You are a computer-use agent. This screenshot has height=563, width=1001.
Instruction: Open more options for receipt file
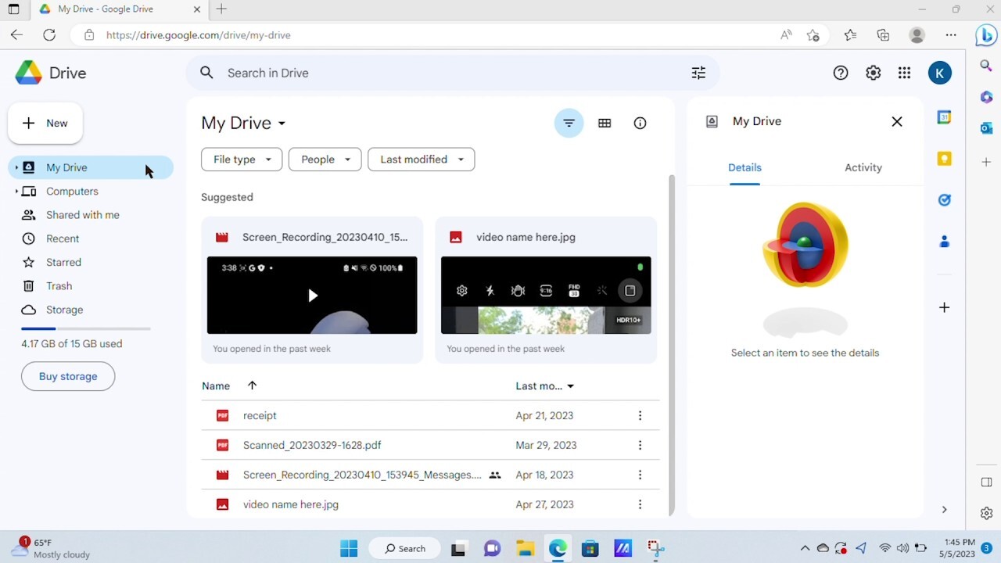[640, 415]
